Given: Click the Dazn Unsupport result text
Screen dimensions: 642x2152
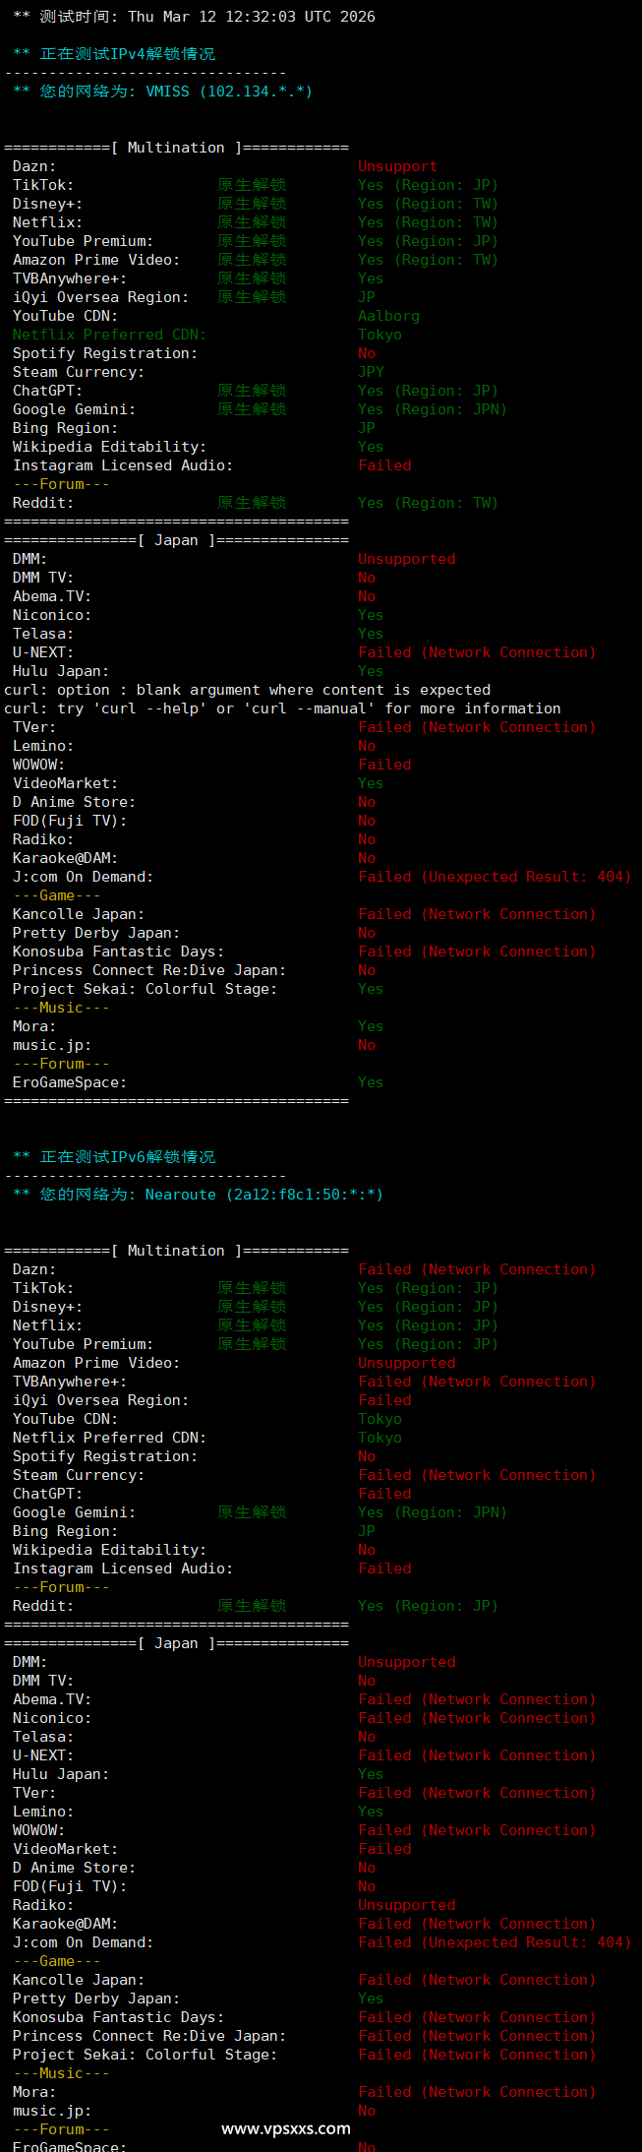Looking at the screenshot, I should click(x=397, y=166).
